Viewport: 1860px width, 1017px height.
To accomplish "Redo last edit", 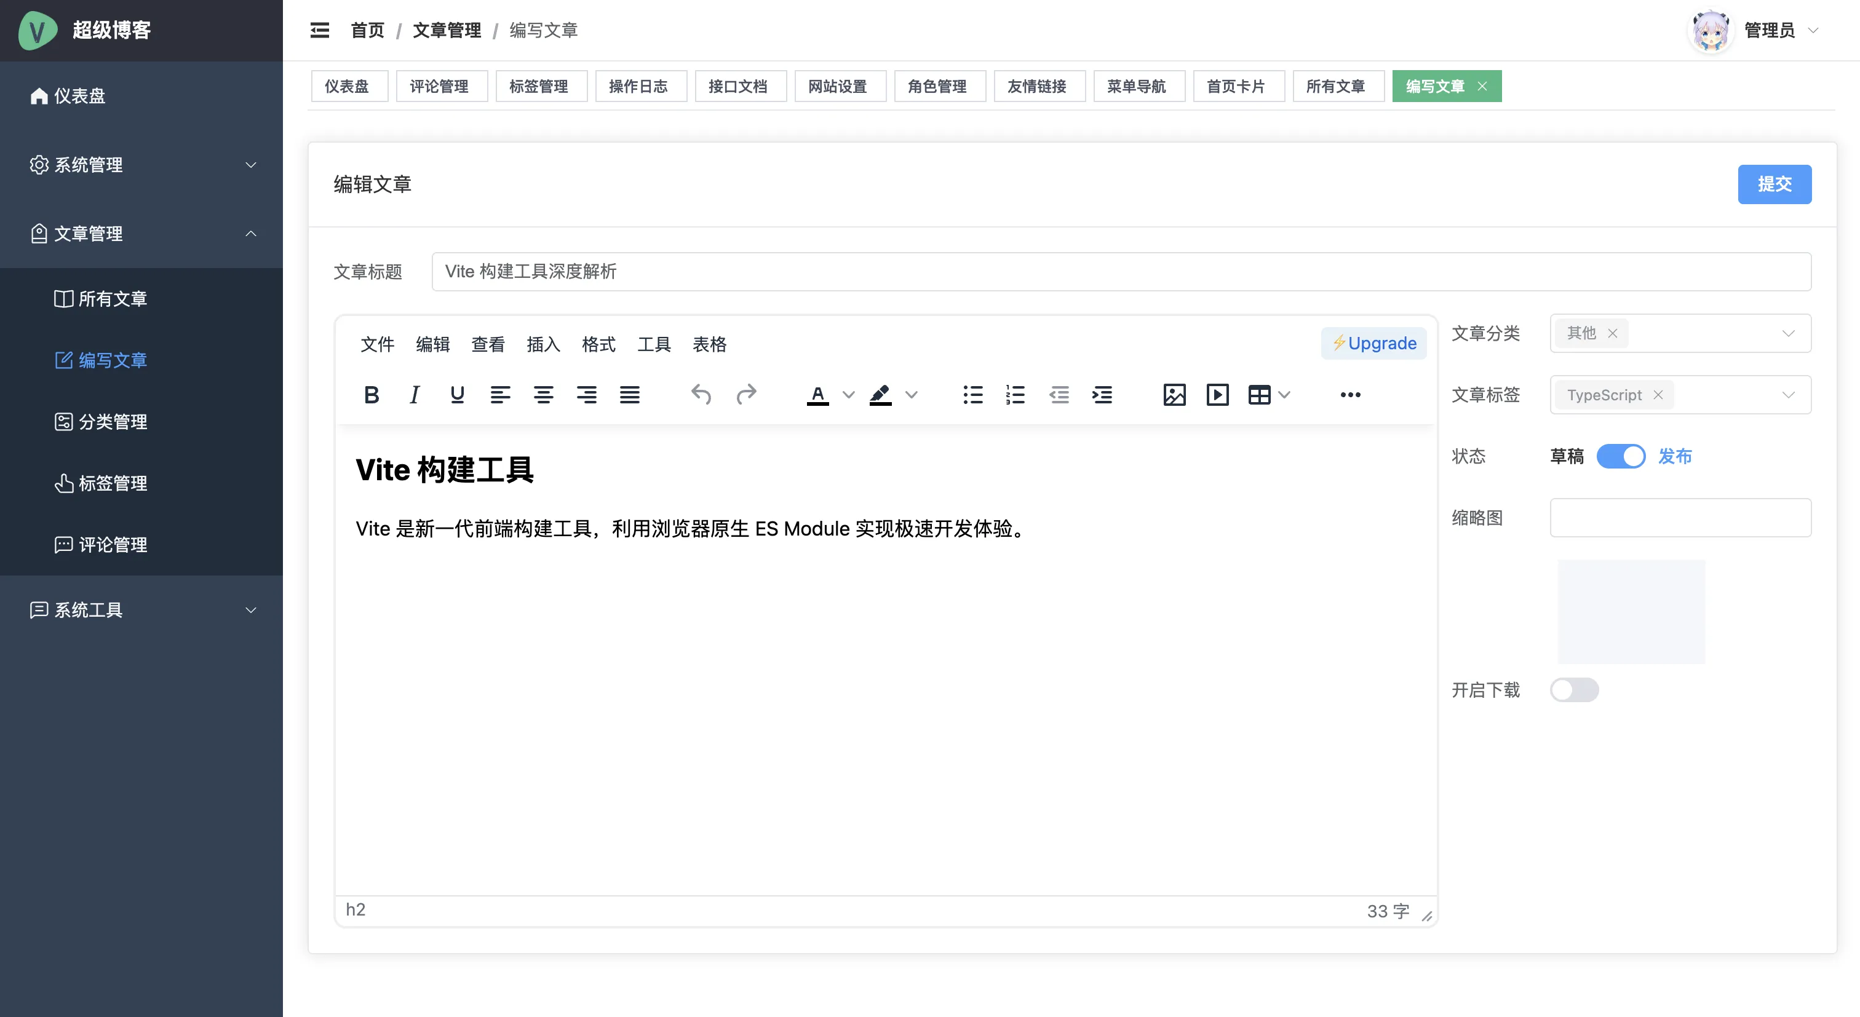I will click(x=746, y=395).
